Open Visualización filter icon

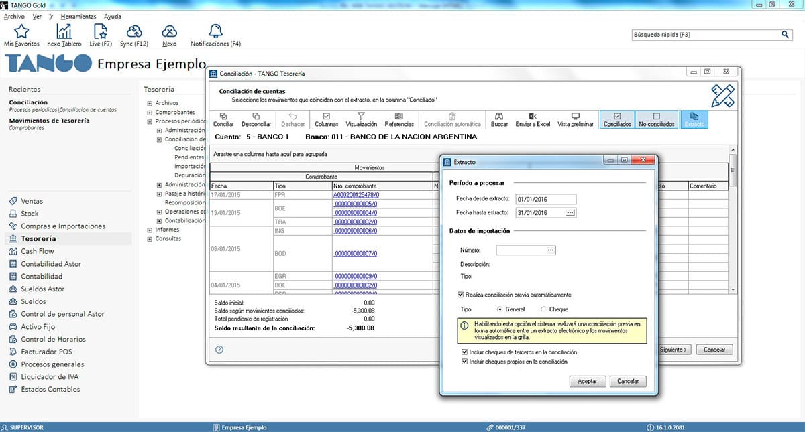361,119
